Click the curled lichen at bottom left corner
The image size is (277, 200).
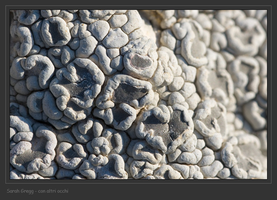[31, 154]
